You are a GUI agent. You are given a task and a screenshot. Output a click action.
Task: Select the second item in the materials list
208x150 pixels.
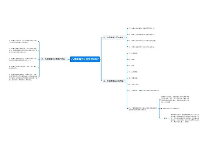23,50
